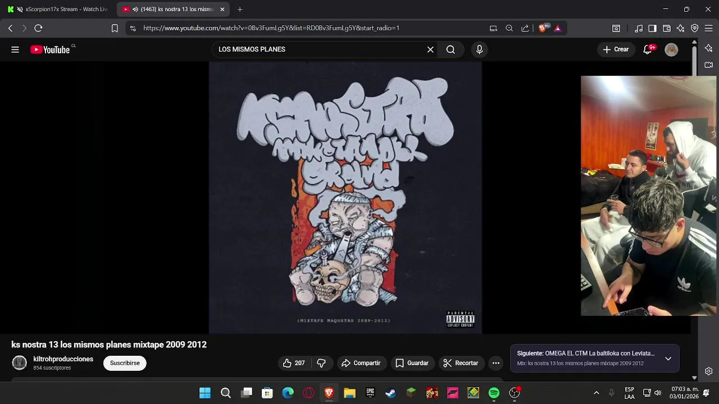Launch Epic Games from taskbar
Viewport: 719px width, 404px height.
coord(370,393)
